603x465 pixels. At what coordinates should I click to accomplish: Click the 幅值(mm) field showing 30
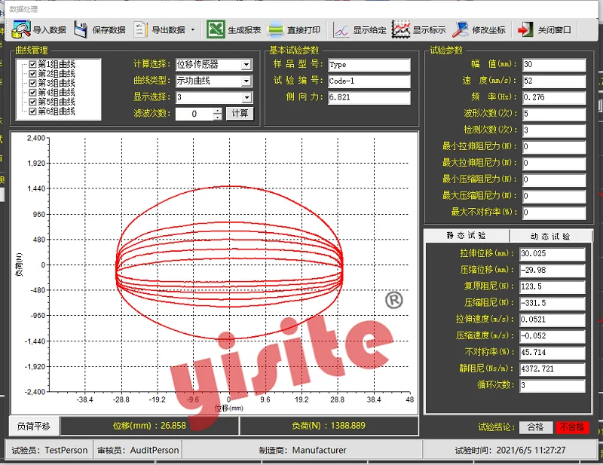(554, 65)
